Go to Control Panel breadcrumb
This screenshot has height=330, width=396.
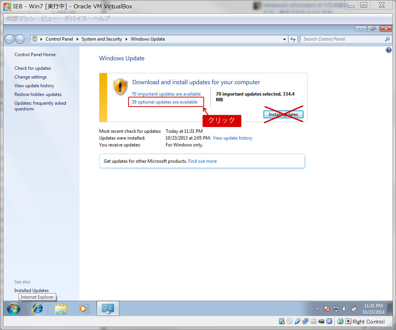coord(59,39)
